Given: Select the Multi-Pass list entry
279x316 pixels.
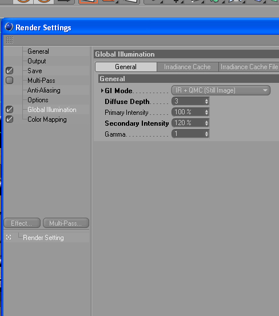Looking at the screenshot, I should (41, 81).
